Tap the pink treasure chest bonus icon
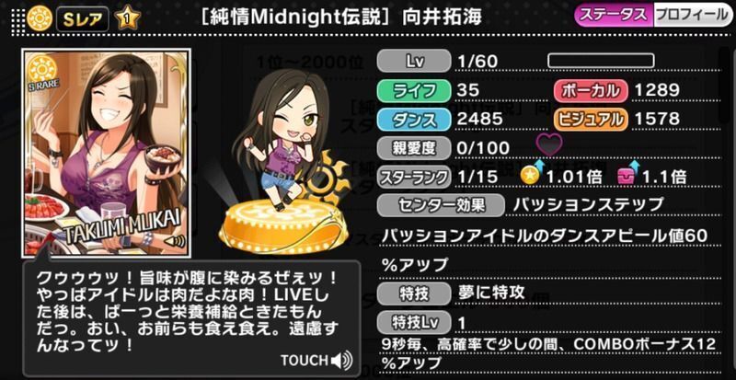 click(627, 175)
